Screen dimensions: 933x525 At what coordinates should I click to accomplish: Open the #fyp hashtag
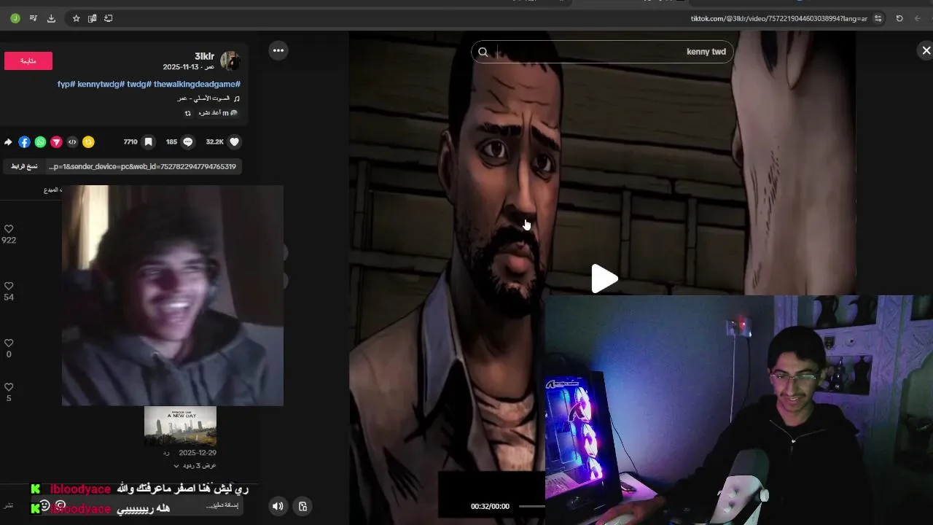coord(66,85)
